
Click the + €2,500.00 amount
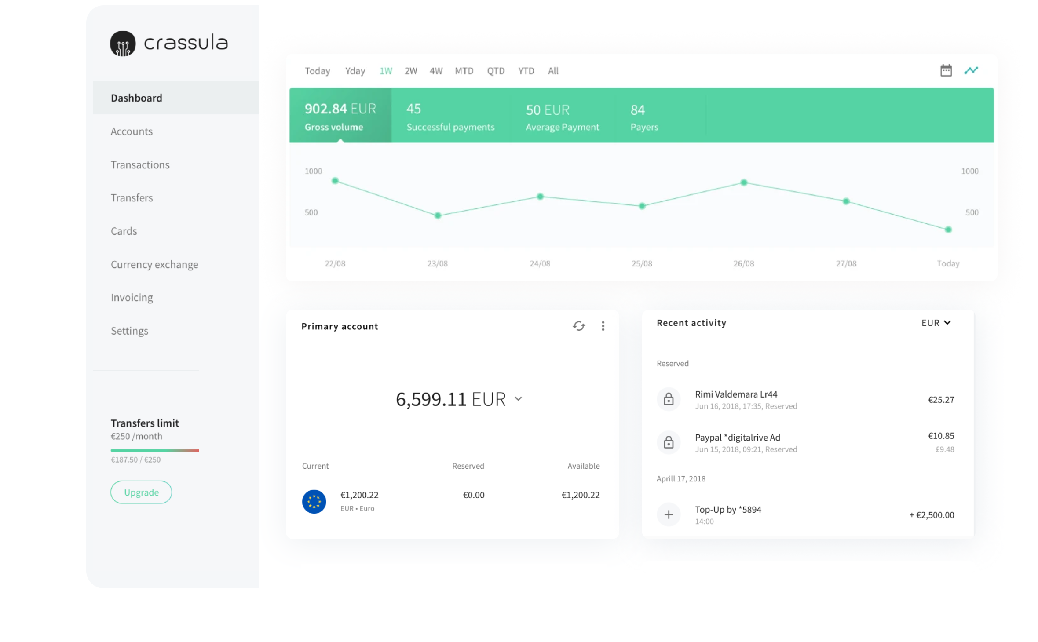pyautogui.click(x=932, y=515)
